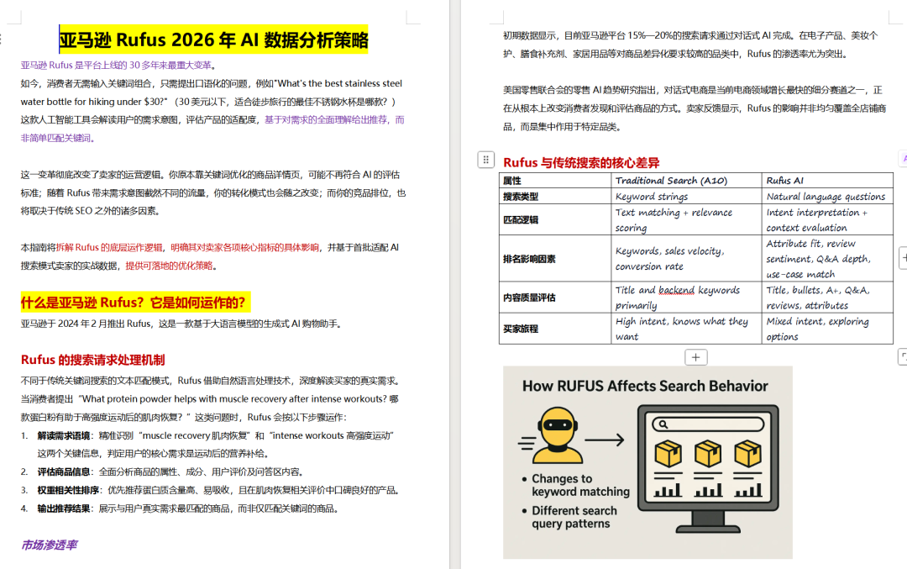The height and width of the screenshot is (569, 907).
Task: Click the plus icon below the comparison table
Action: coord(695,357)
